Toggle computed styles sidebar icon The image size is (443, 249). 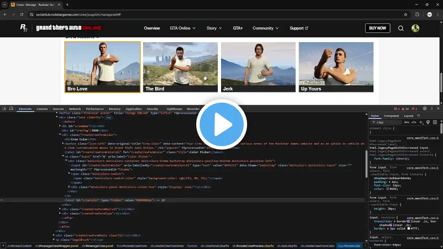pos(435,122)
